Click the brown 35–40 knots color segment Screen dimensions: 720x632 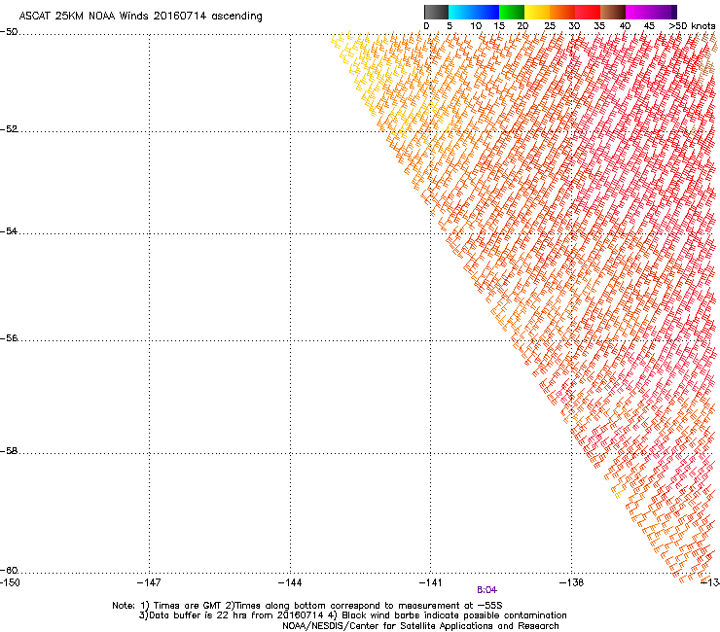(x=613, y=12)
